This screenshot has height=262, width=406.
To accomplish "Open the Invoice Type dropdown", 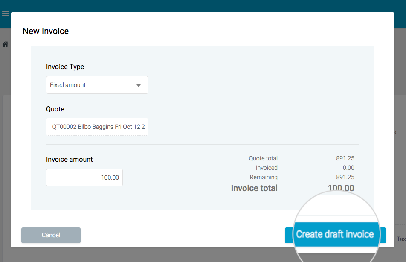I will pos(97,85).
